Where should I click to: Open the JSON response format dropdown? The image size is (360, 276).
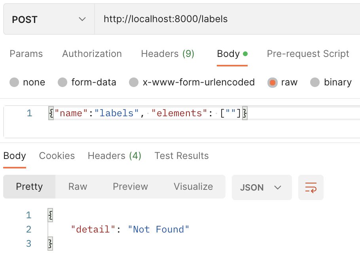pyautogui.click(x=261, y=187)
